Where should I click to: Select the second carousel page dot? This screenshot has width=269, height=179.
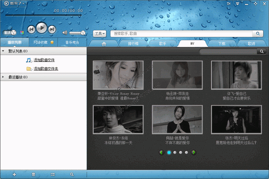click(x=175, y=153)
